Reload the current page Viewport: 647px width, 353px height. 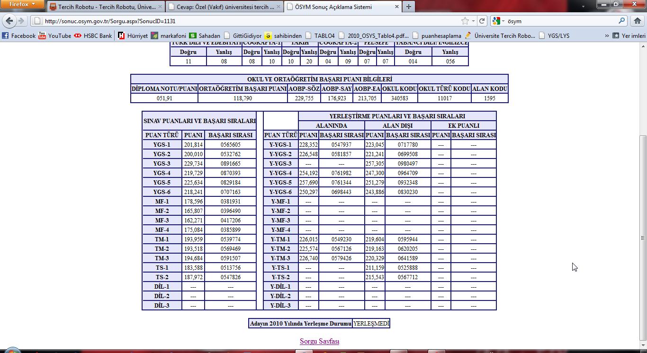point(482,21)
